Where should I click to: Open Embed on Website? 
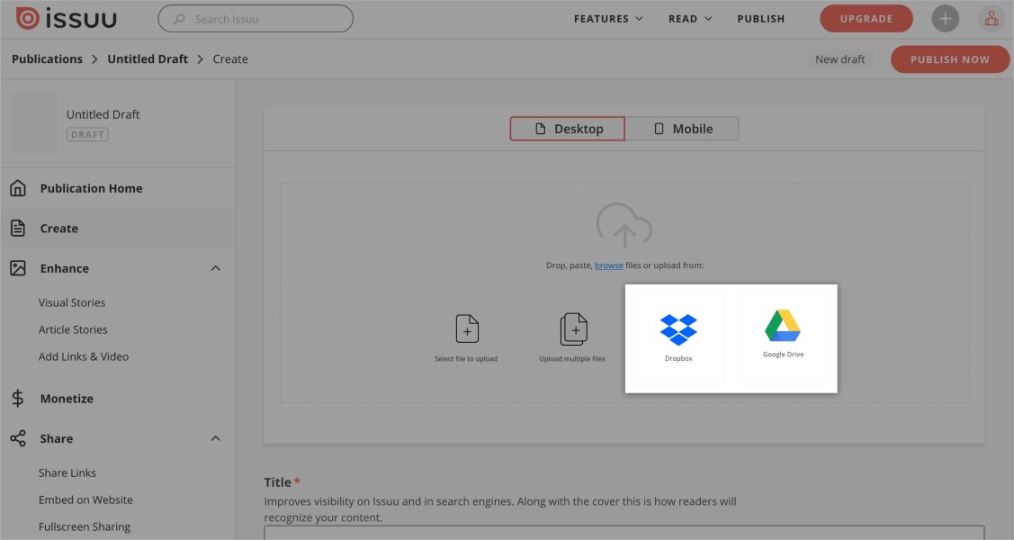coord(85,499)
